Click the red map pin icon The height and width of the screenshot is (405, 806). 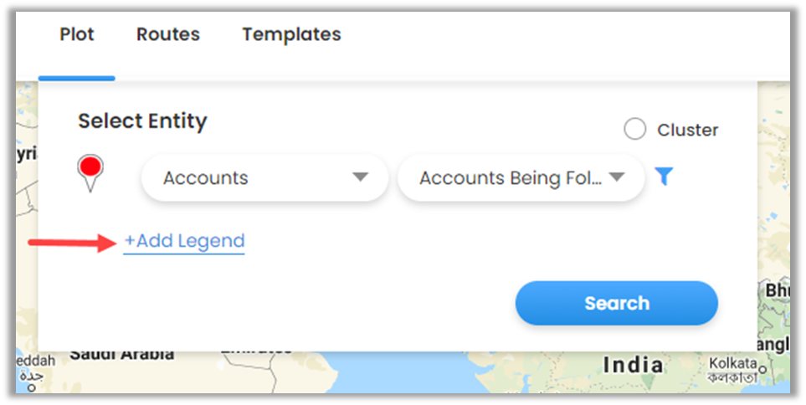click(x=90, y=171)
